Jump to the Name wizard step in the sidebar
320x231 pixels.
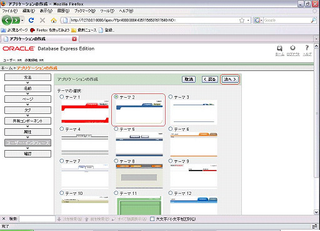click(x=27, y=88)
